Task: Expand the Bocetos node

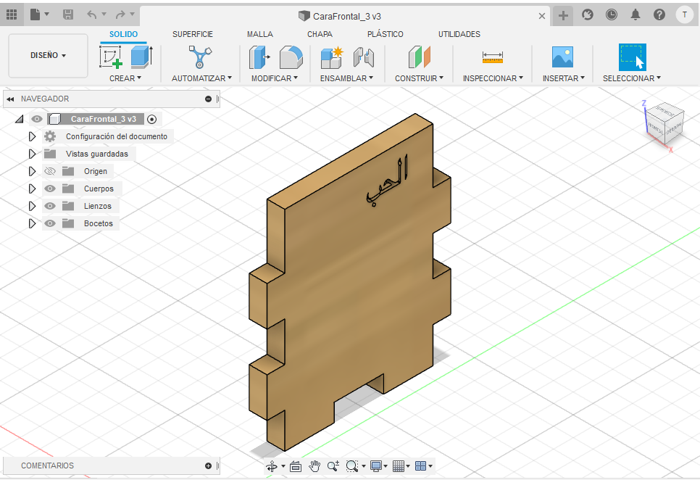Action: tap(32, 224)
